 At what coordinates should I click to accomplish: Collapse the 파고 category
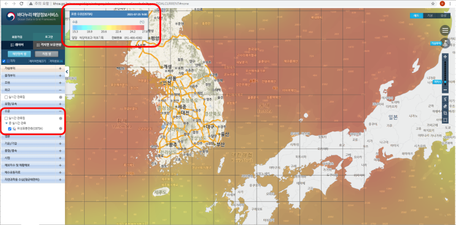pyautogui.click(x=60, y=90)
